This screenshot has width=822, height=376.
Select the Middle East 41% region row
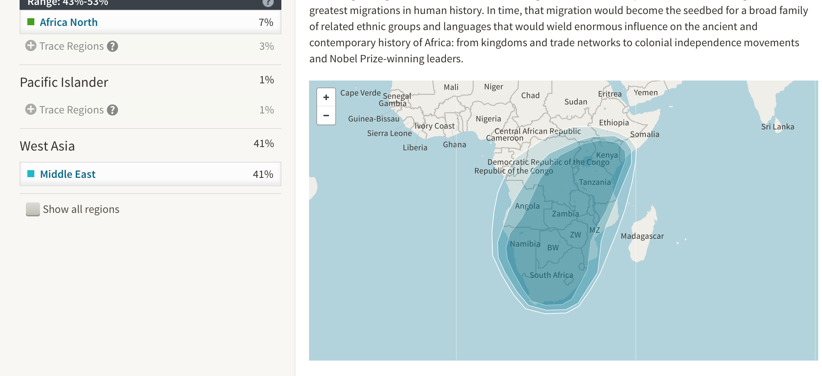(150, 174)
